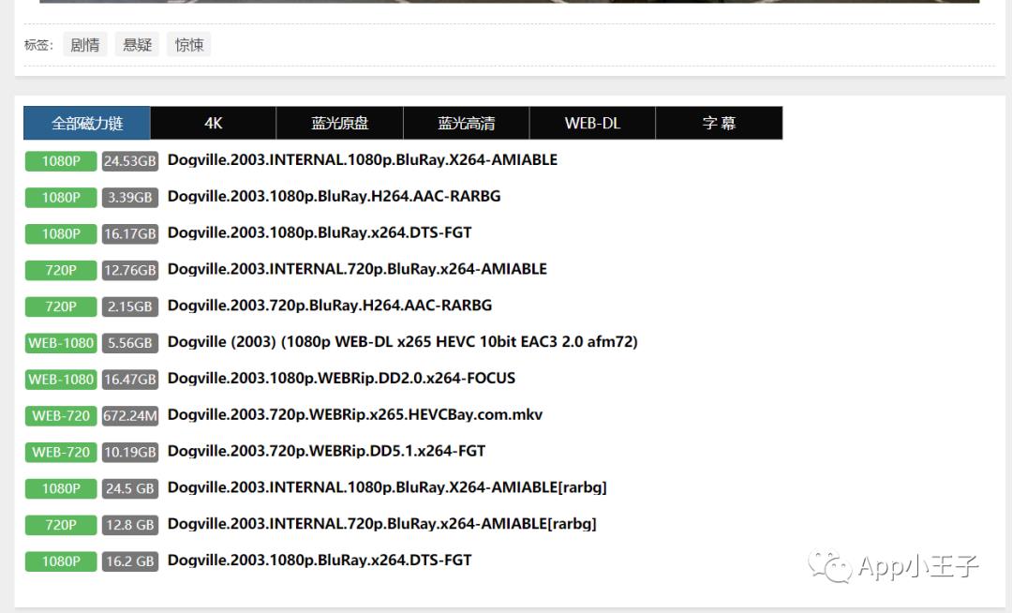This screenshot has height=613, width=1012.
Task: Switch to the 4K tab
Action: [x=213, y=123]
